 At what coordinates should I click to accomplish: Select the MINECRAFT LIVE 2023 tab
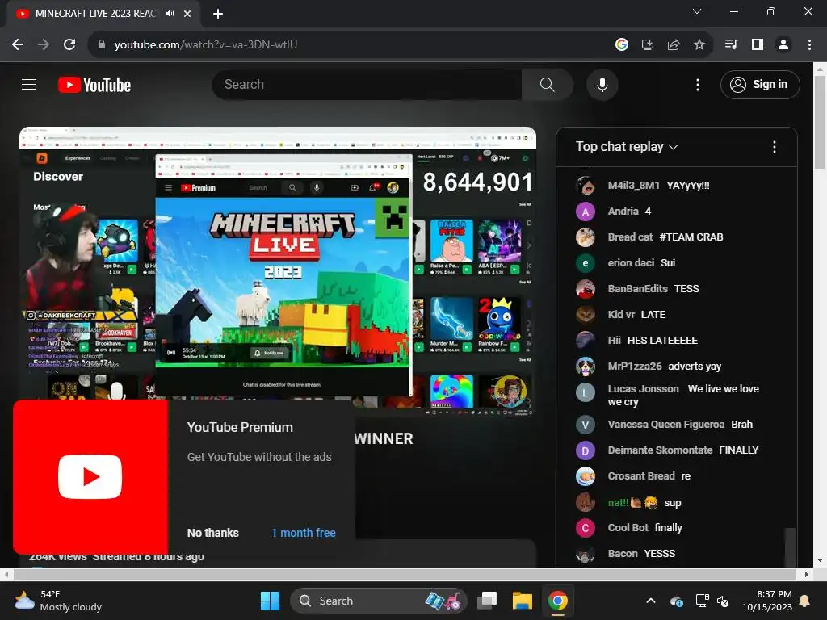tap(95, 14)
